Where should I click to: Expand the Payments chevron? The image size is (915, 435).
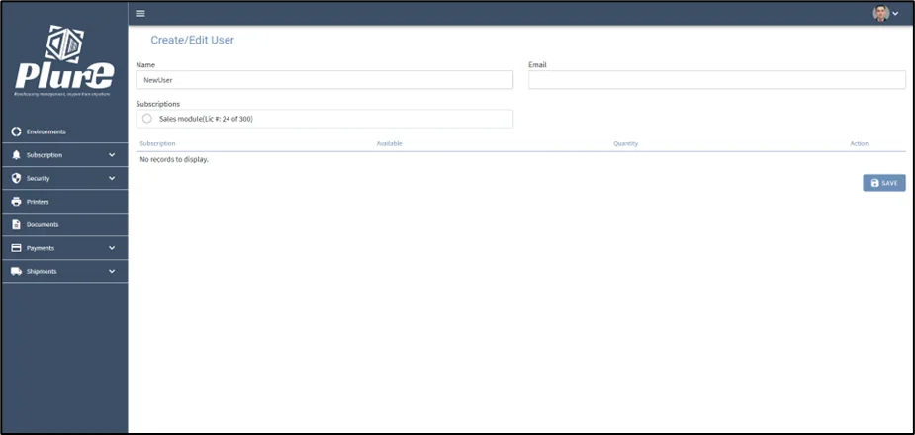[x=112, y=248]
